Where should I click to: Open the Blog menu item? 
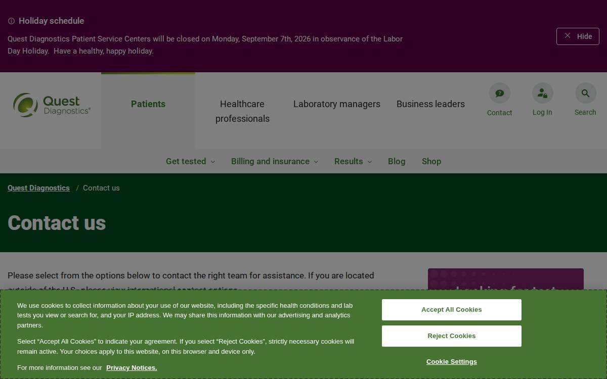click(397, 161)
